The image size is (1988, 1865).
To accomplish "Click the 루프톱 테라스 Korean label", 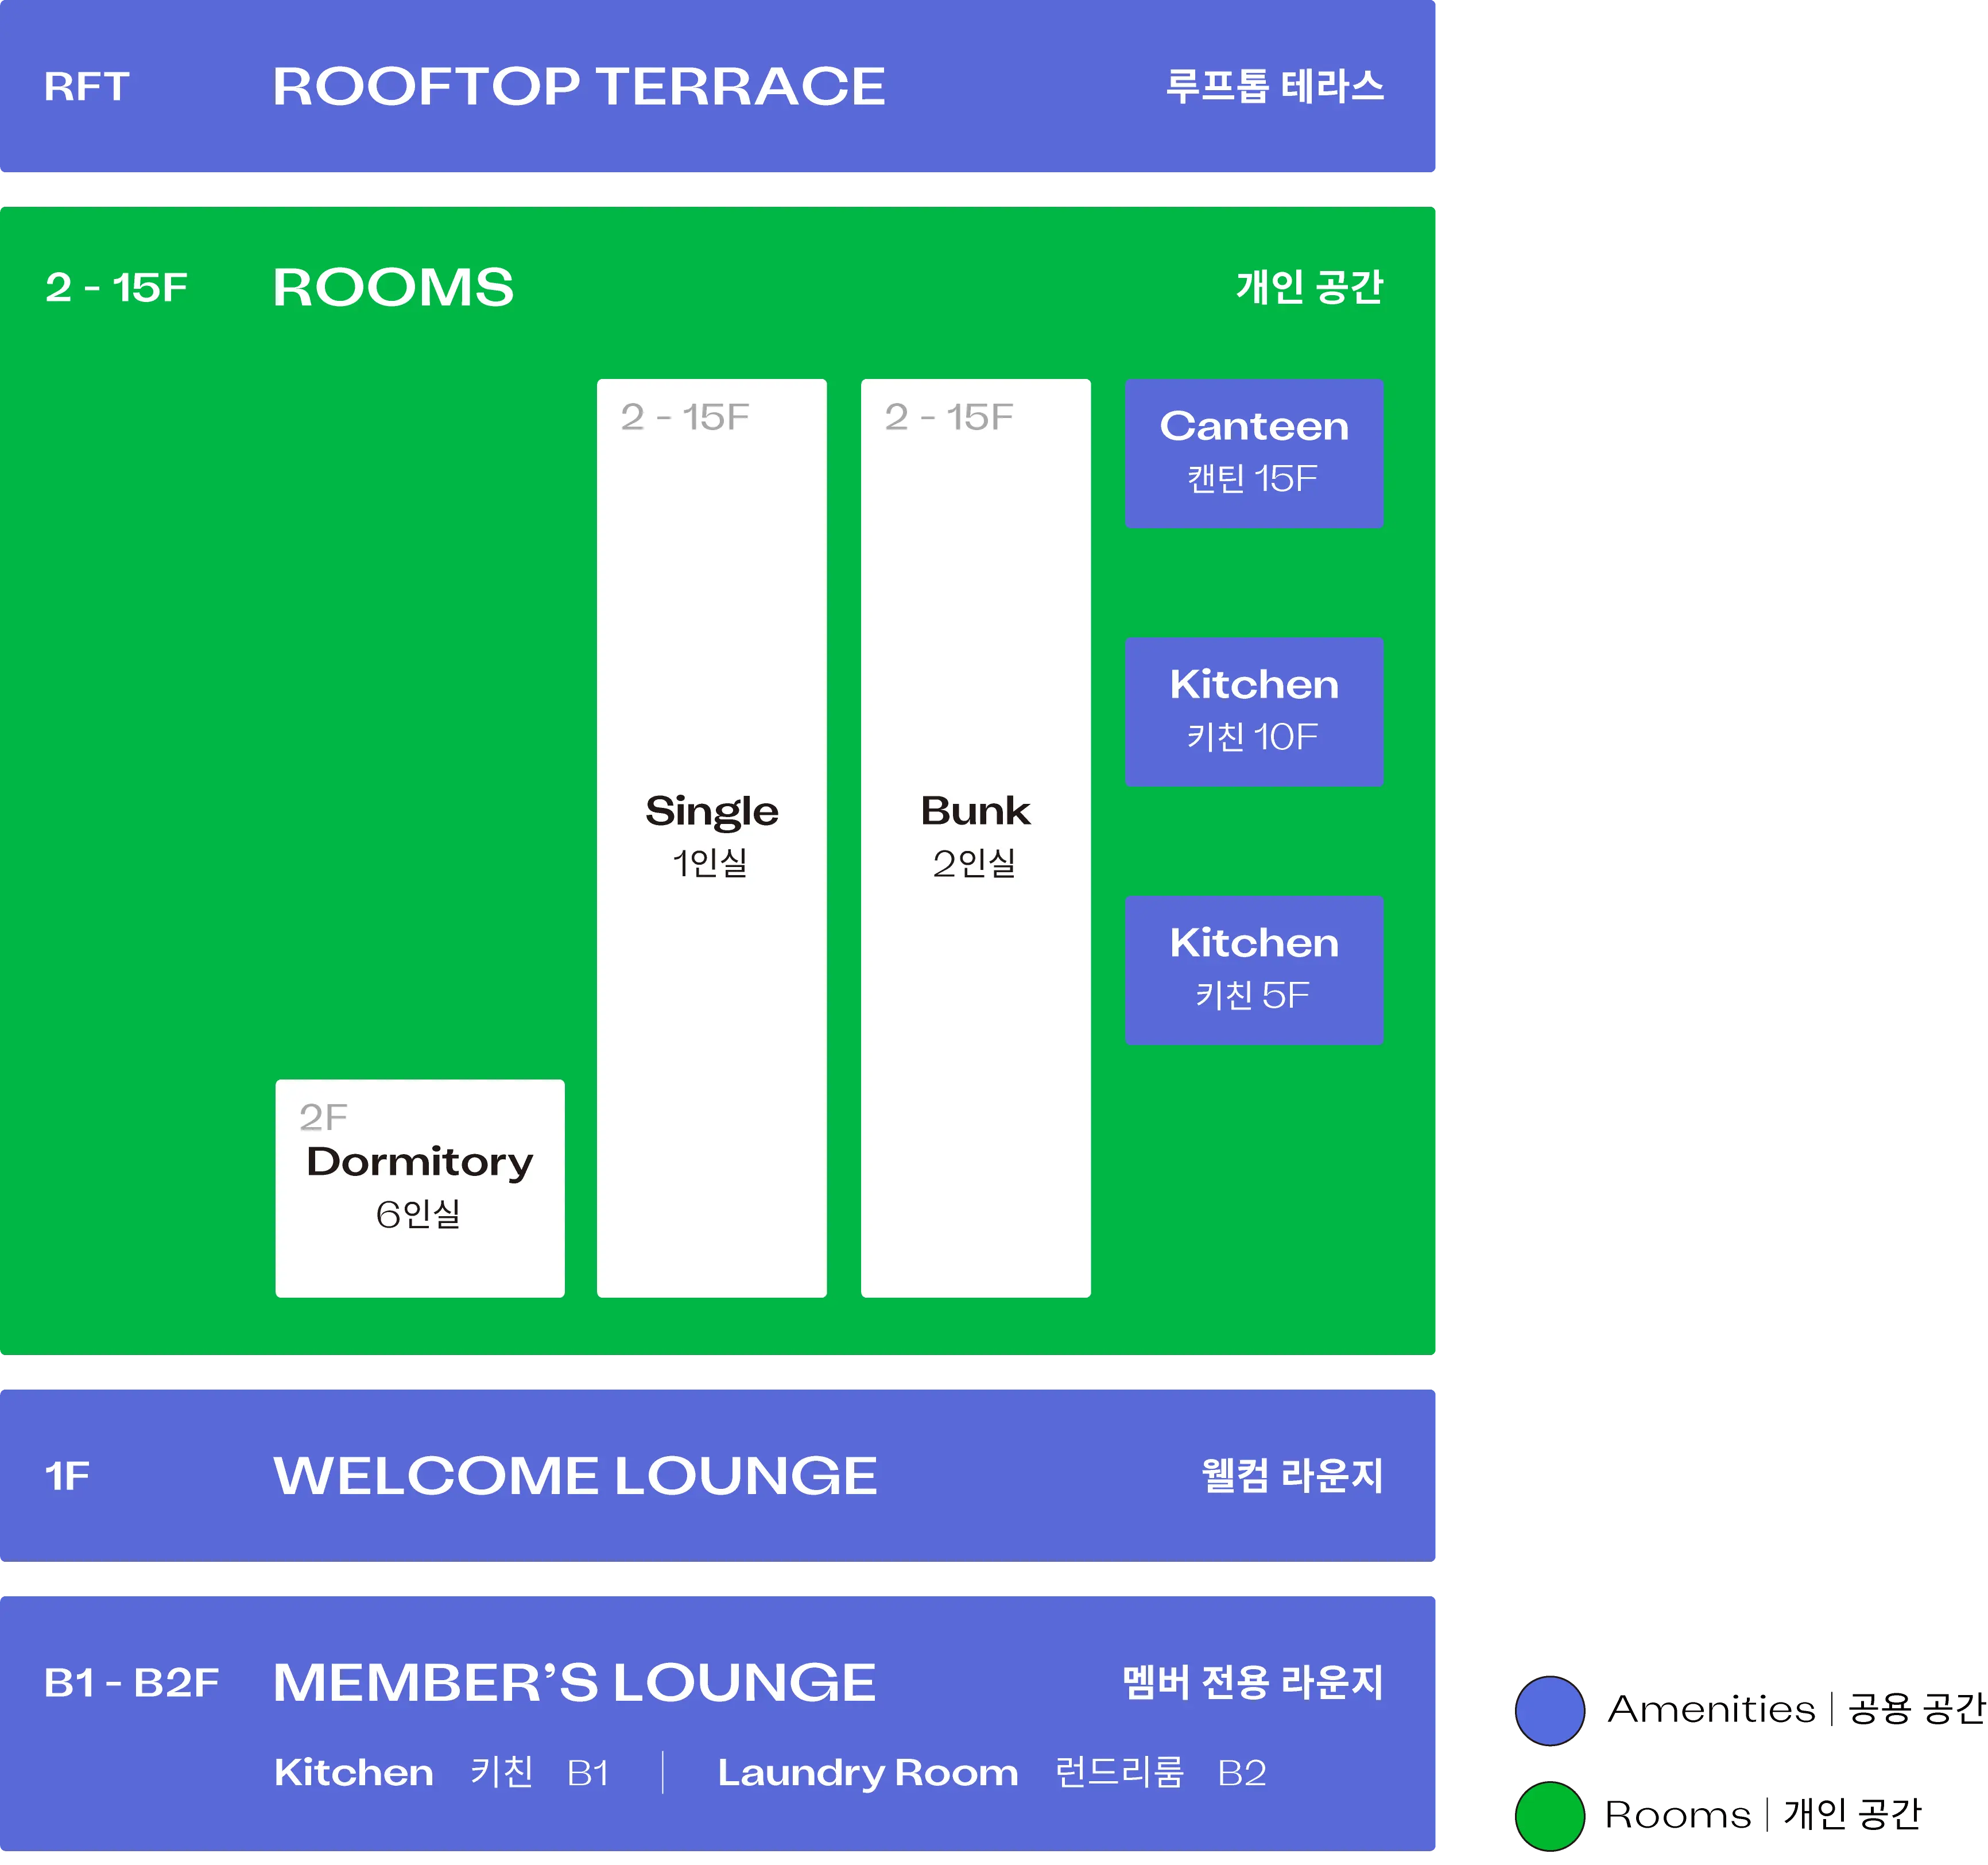I will [1274, 87].
